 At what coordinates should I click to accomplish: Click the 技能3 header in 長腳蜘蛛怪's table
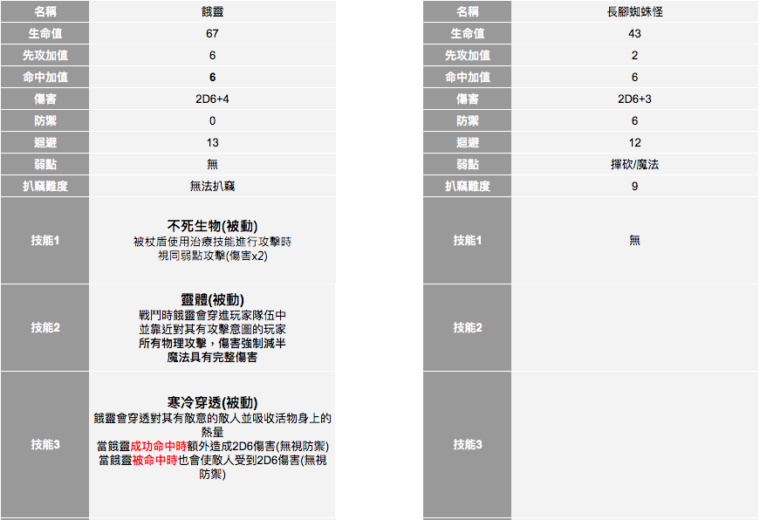point(467,444)
